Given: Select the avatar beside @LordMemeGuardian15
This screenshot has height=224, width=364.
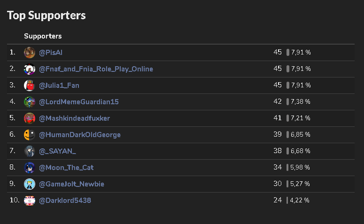Looking at the screenshot, I should [30, 102].
